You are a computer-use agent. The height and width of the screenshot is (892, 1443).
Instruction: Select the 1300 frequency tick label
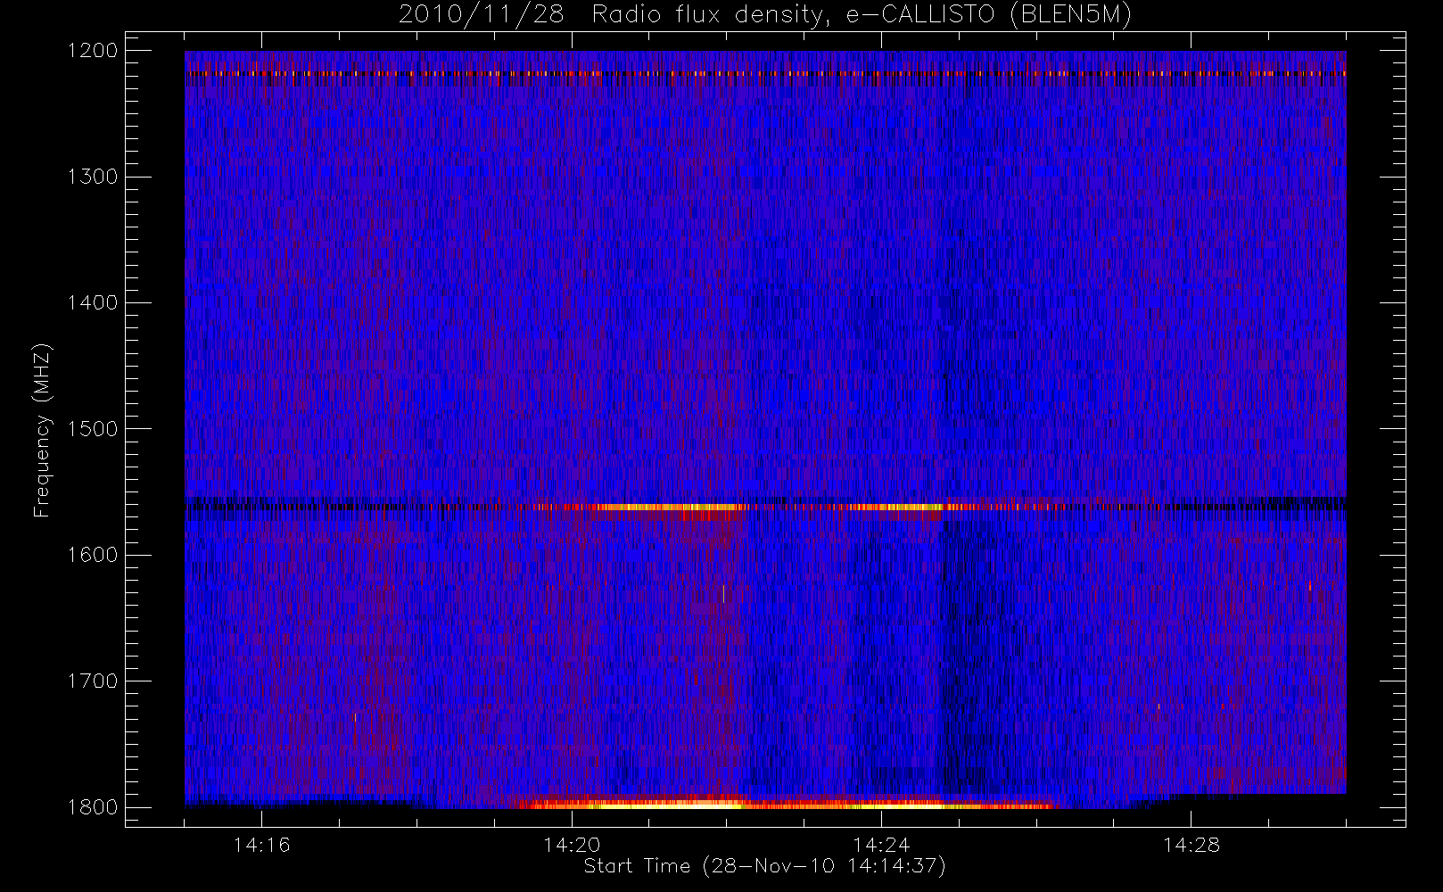[x=93, y=176]
